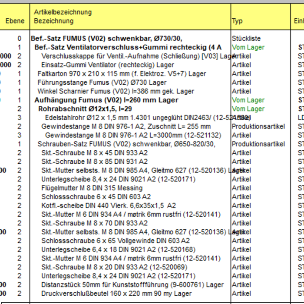Screen dimensions: 304x304
Task: Click the Edelstahlrohr Ø12 x 1,5 mm item
Action: tap(139, 118)
